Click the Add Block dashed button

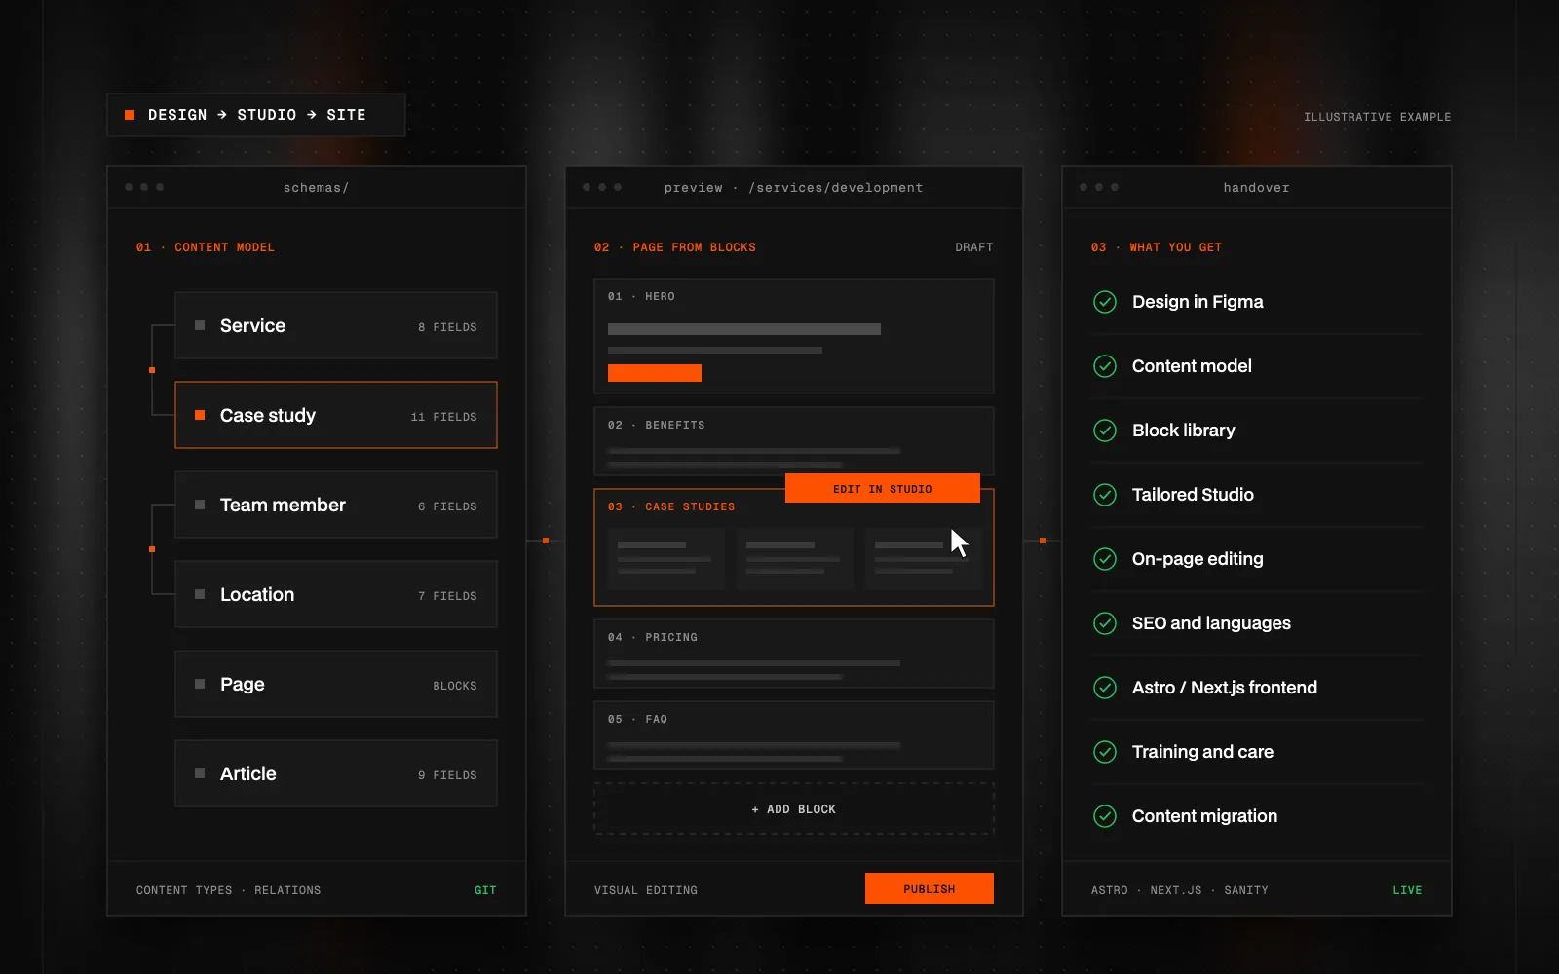click(794, 808)
